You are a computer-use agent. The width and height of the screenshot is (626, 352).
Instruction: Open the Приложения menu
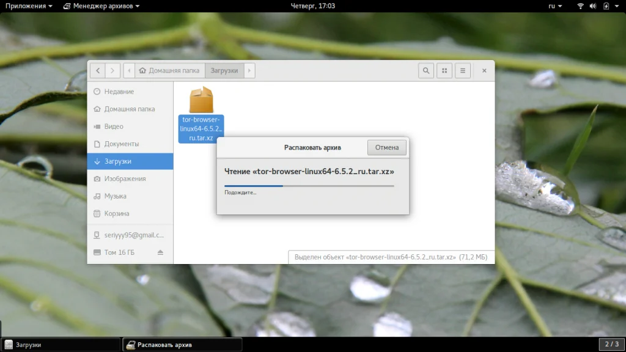(x=28, y=6)
